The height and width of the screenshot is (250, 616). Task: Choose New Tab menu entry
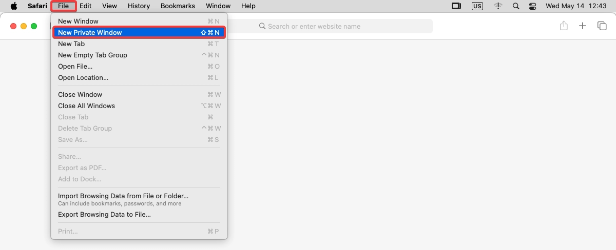point(139,44)
